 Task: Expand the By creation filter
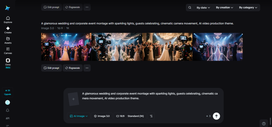225,8
